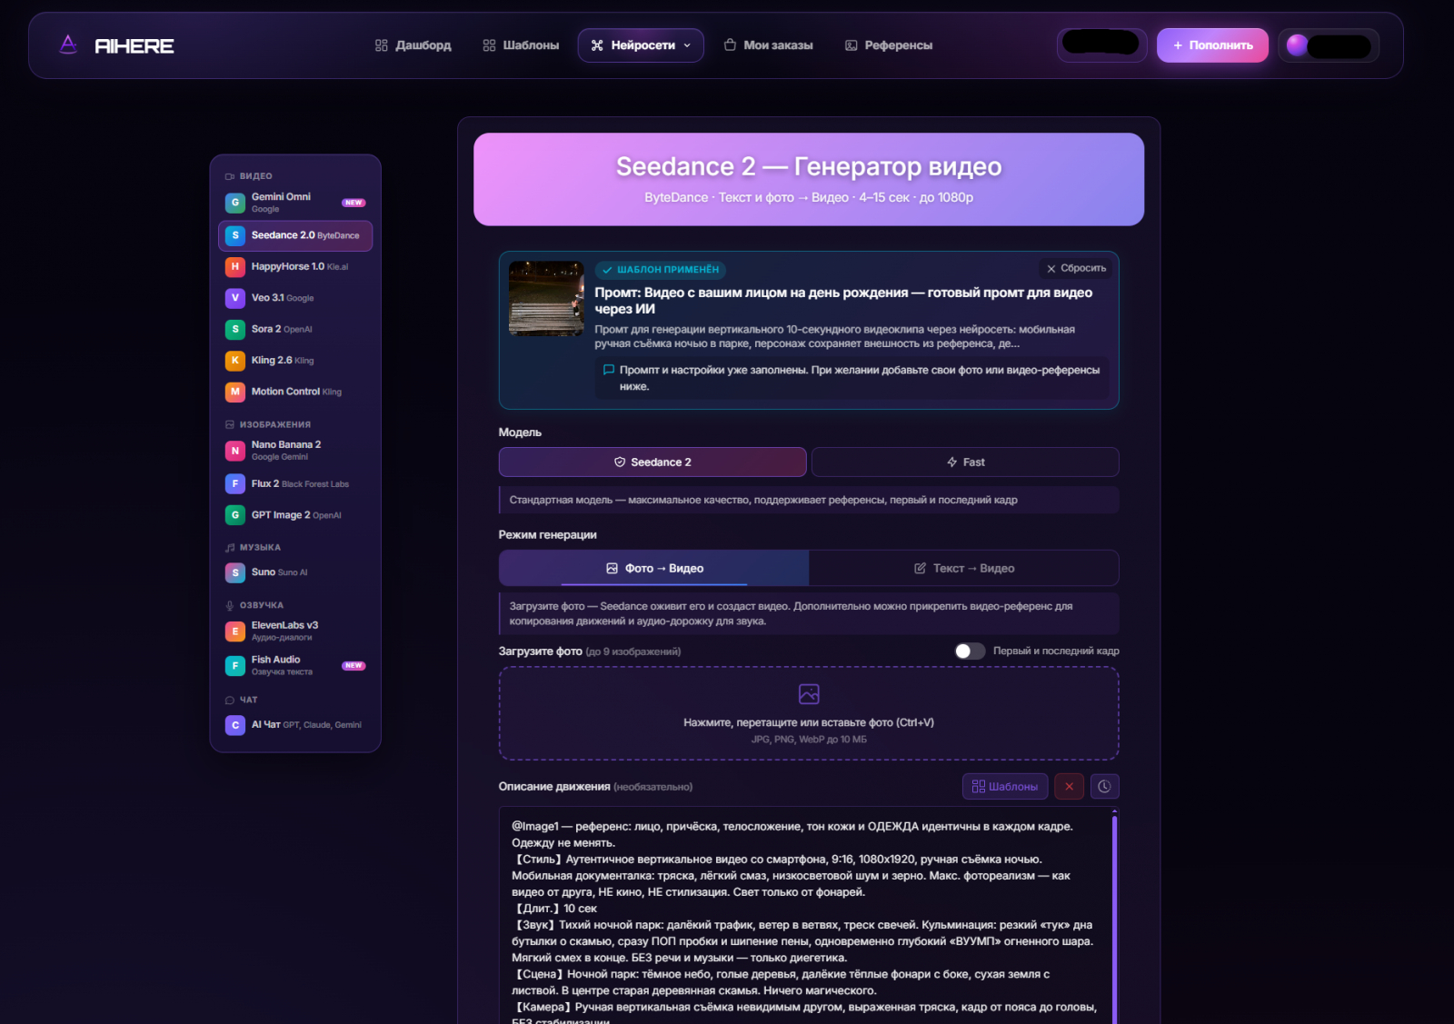Click the 'Seedance 2 — Генератор видео' heading
The height and width of the screenshot is (1024, 1454).
[809, 167]
